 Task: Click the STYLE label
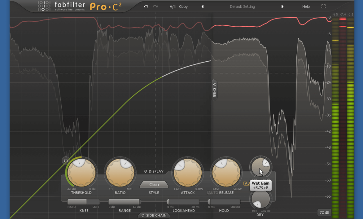[x=154, y=192]
